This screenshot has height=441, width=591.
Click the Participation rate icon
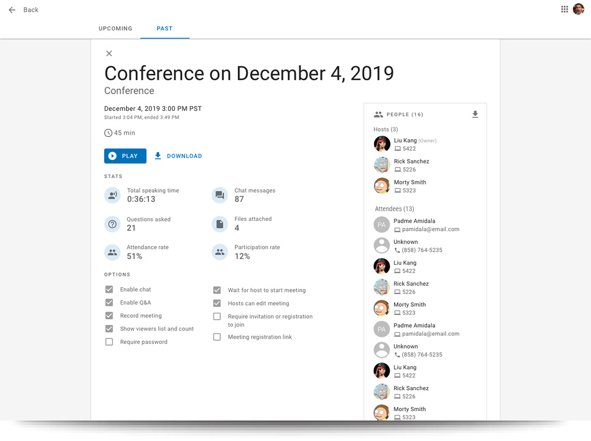220,252
